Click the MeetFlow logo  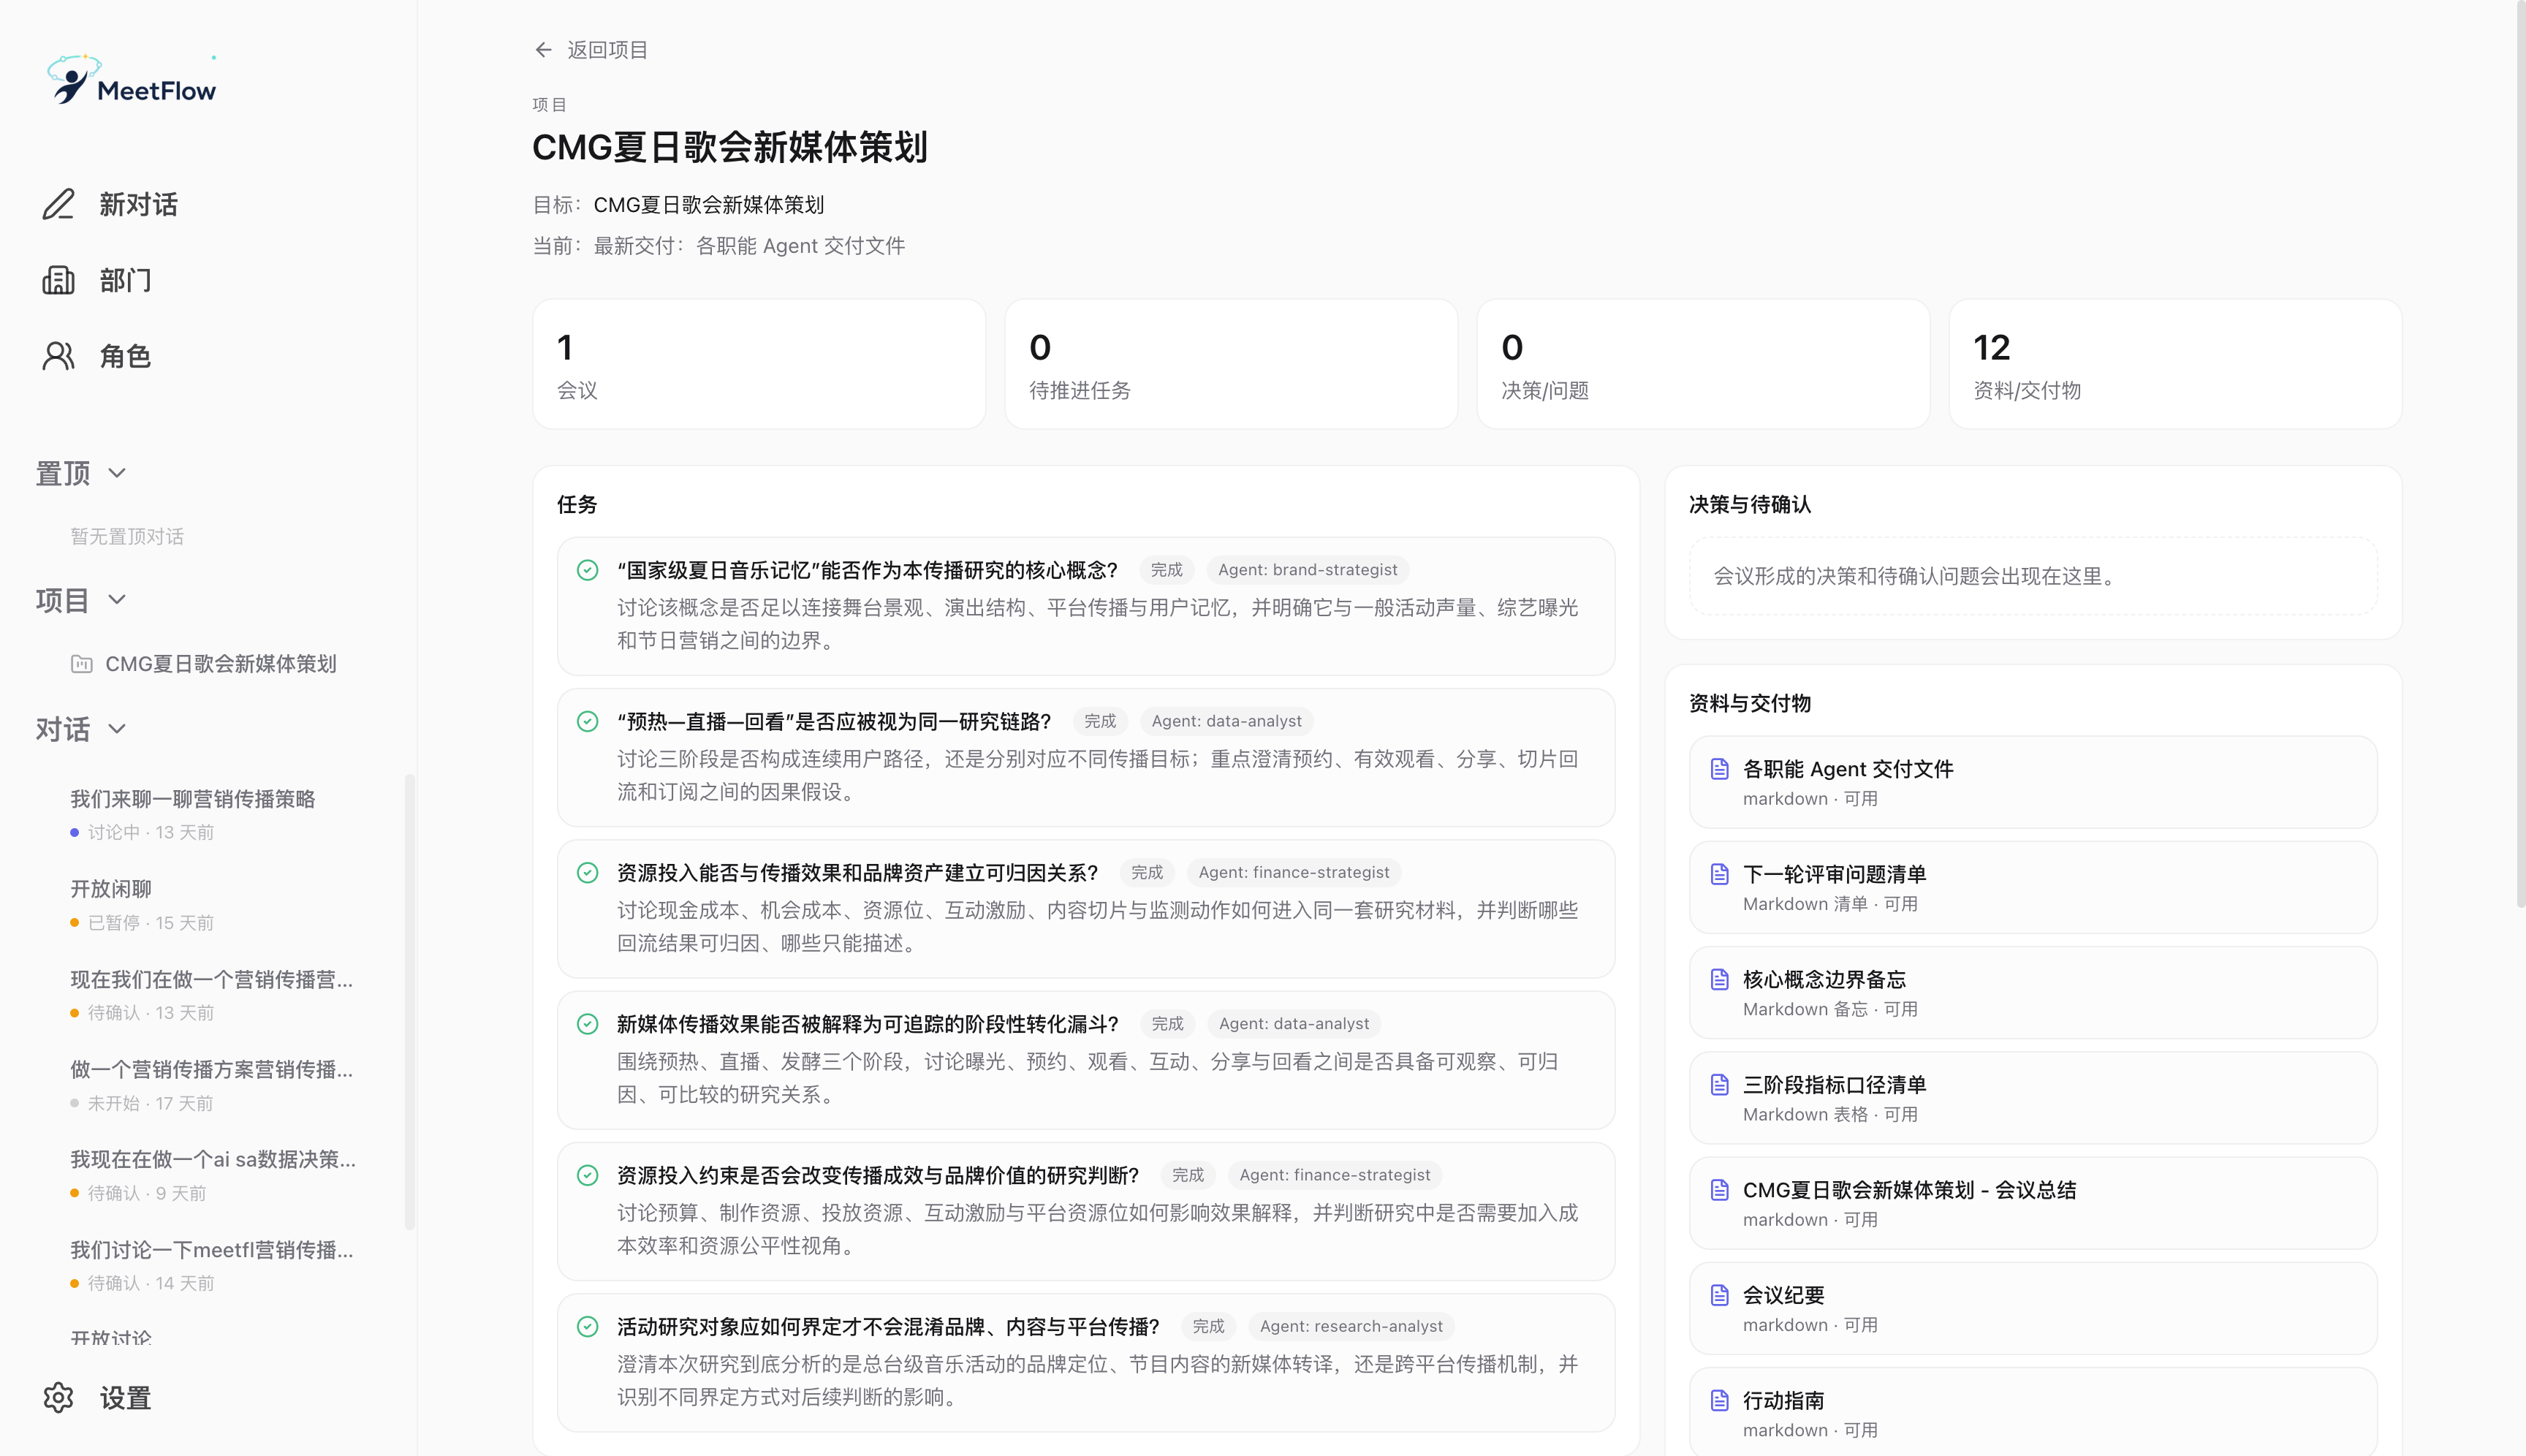point(131,80)
